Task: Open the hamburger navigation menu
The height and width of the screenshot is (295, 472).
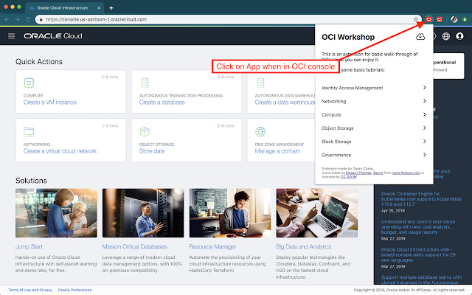Action: tap(11, 36)
